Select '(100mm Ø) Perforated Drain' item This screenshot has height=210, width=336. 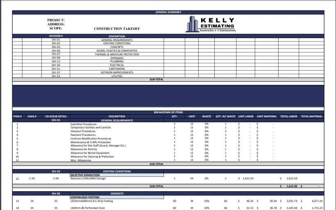[x=88, y=208]
